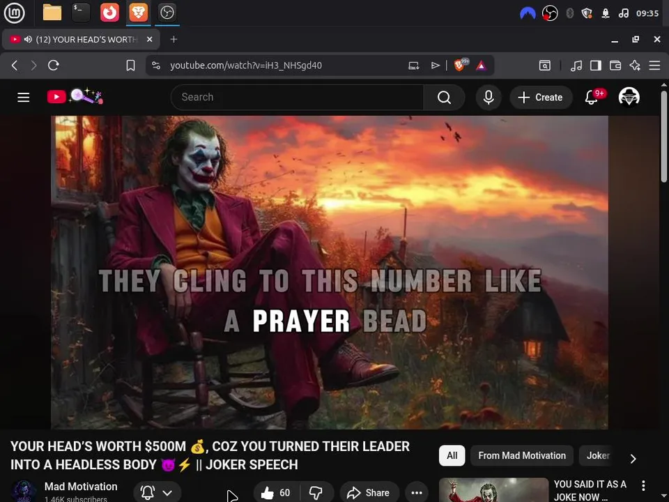Switch to the OBS Studio panel item

167,13
